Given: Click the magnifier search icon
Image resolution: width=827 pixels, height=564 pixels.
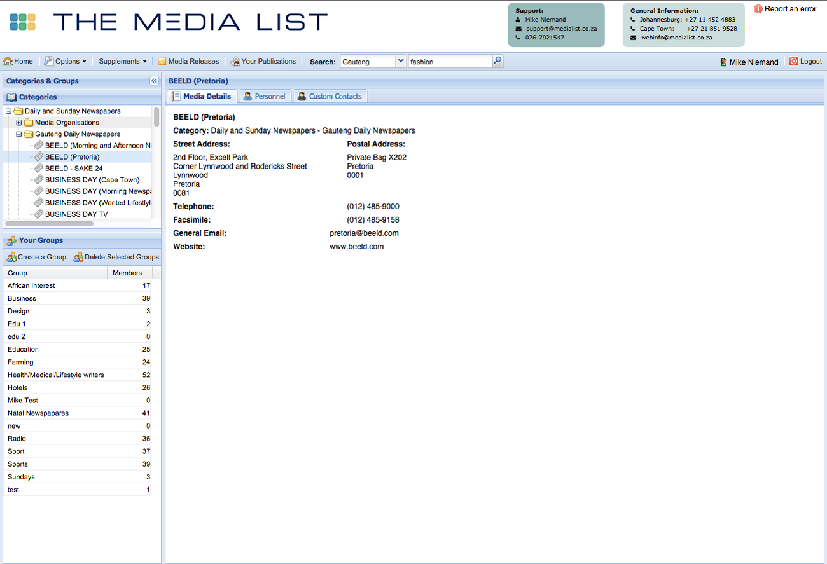Looking at the screenshot, I should coord(498,62).
